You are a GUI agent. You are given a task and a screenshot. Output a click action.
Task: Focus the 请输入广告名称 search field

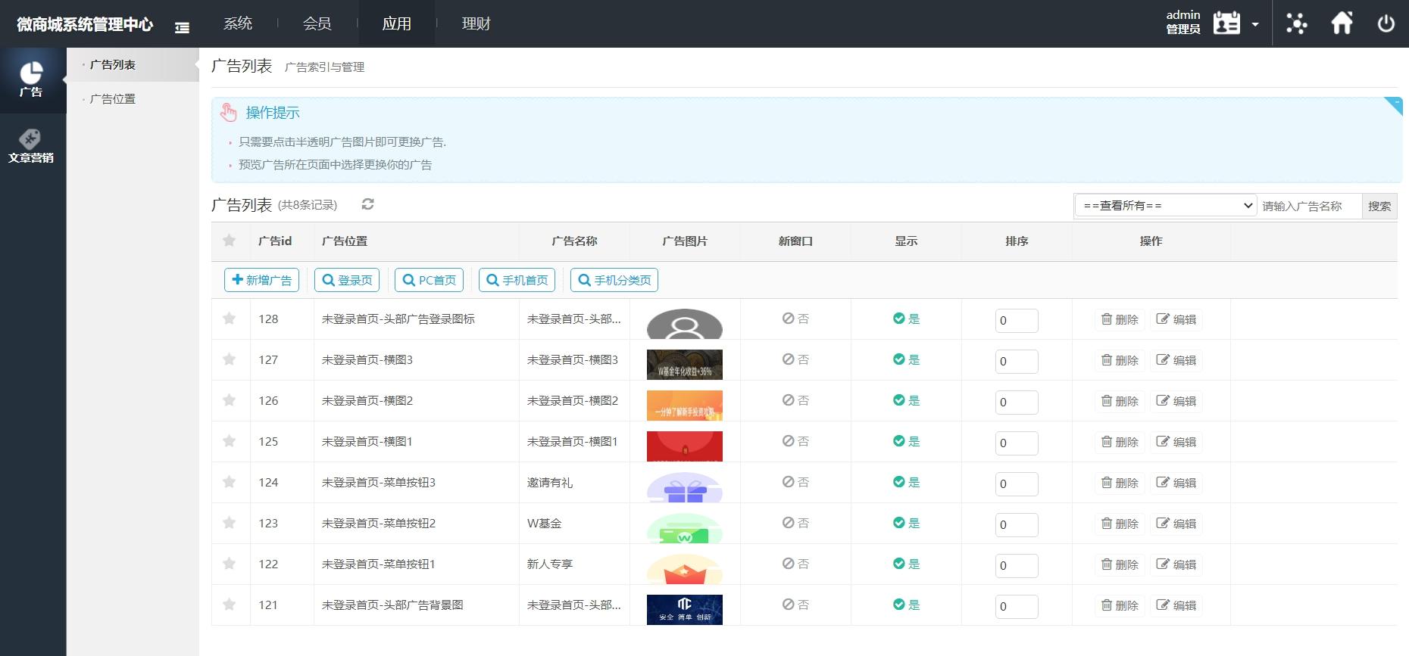coord(1309,206)
